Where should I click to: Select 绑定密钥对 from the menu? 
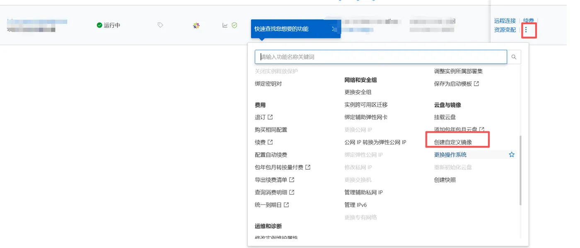(x=268, y=84)
